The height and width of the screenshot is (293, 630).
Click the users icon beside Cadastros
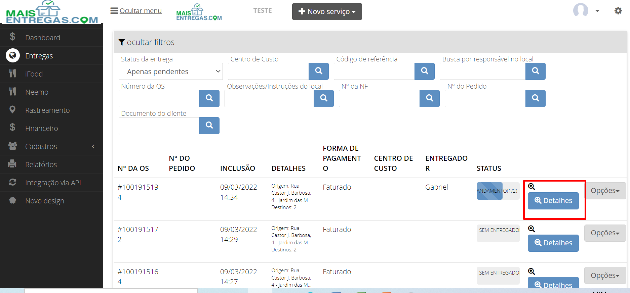pyautogui.click(x=12, y=146)
